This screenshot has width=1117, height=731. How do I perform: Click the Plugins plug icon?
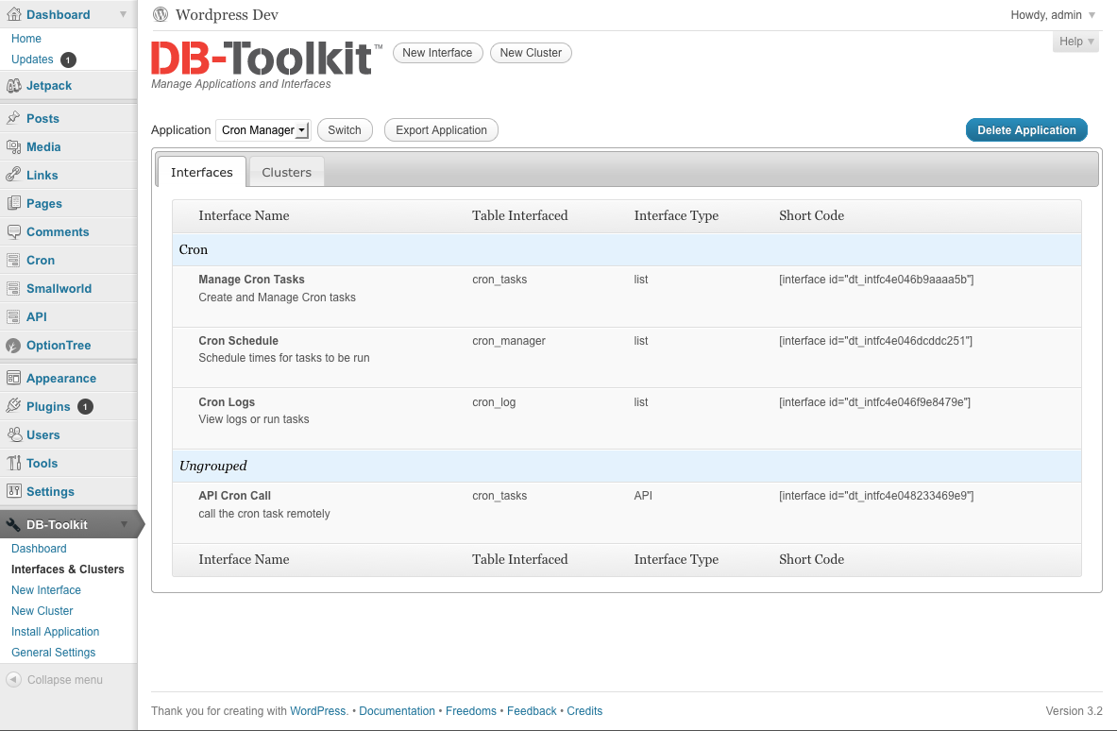13,406
